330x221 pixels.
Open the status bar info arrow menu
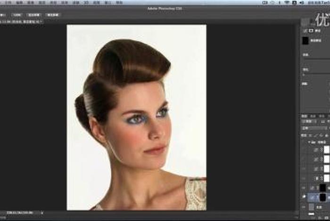(42, 213)
